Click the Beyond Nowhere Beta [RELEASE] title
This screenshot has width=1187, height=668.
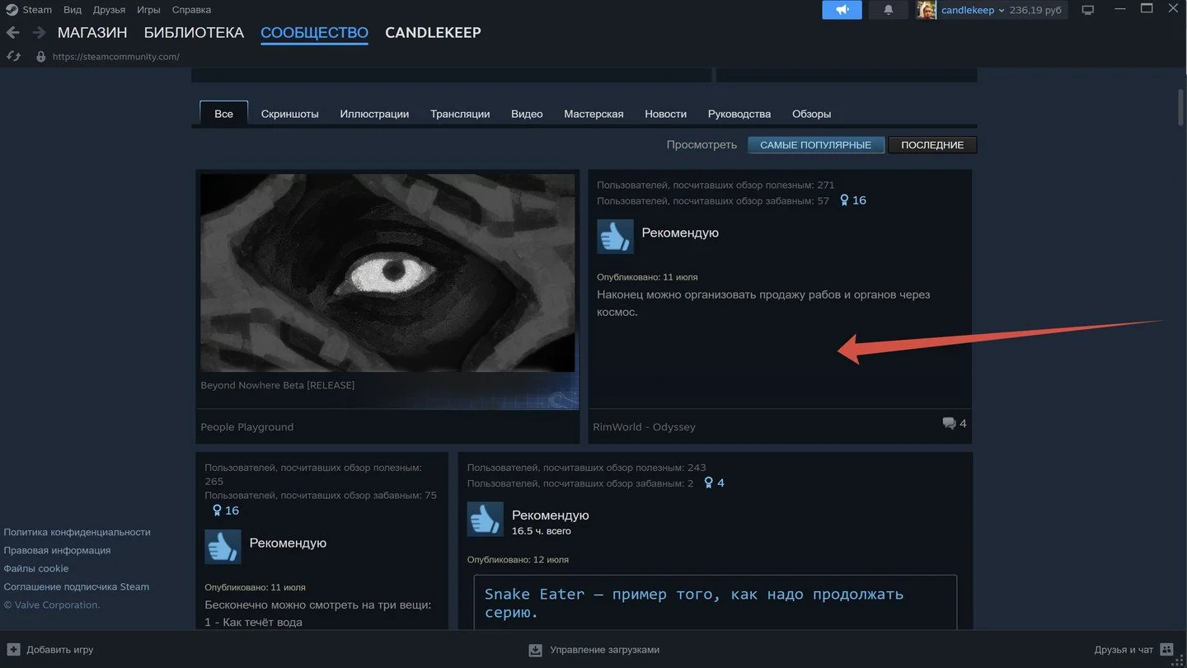click(278, 385)
